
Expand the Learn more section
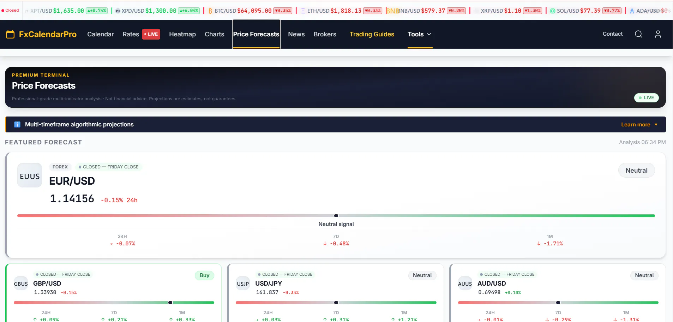(639, 124)
